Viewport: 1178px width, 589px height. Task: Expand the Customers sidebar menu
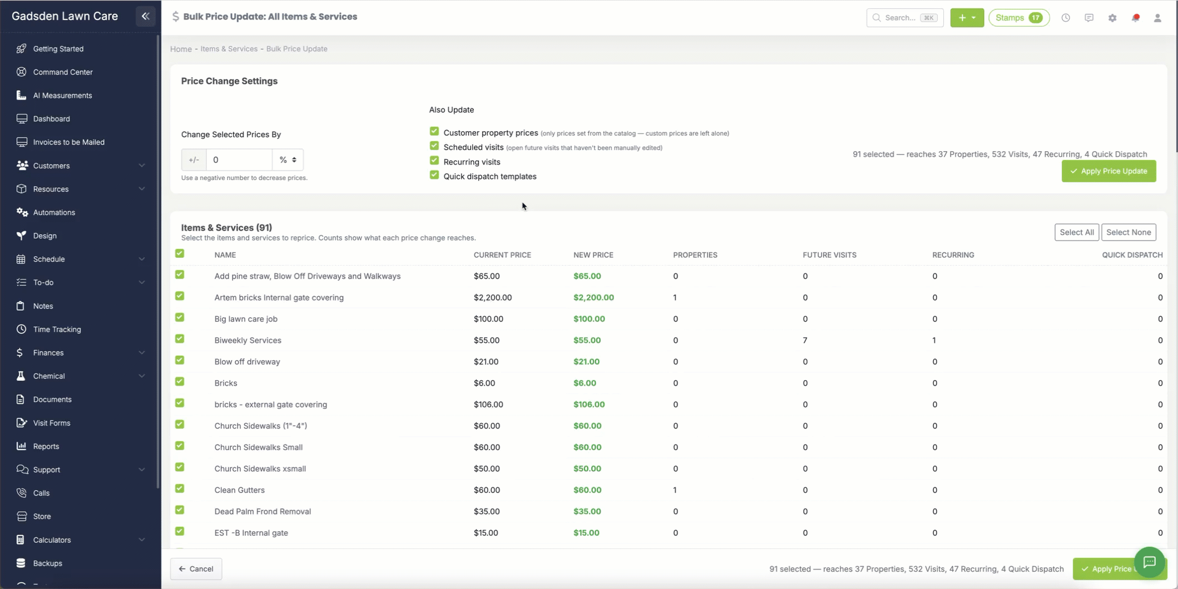(x=81, y=166)
